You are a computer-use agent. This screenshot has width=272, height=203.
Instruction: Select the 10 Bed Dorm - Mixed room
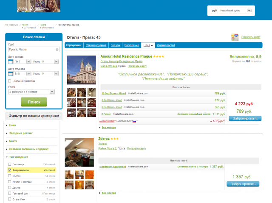113,93
